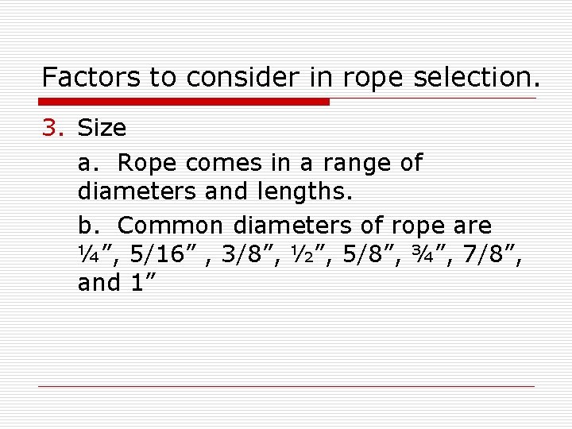Click the thick red bar under title

[x=184, y=102]
